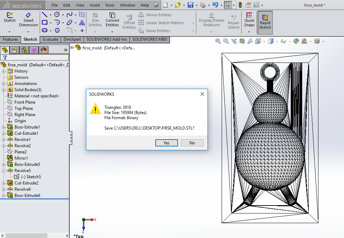Open Display/Delete Relations tool
Viewport: 344px width, 238px height.
click(x=212, y=19)
